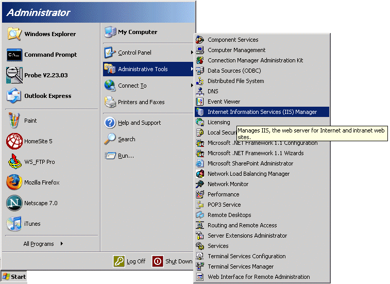Click the Shut Down button
Screen dimensions: 390x284
tap(173, 261)
